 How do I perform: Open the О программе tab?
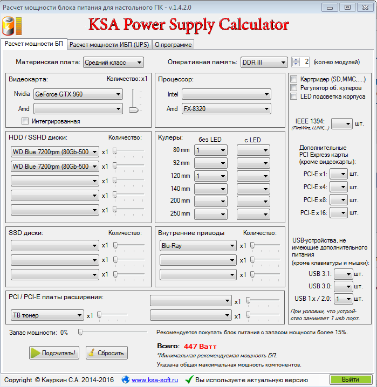[x=173, y=45]
